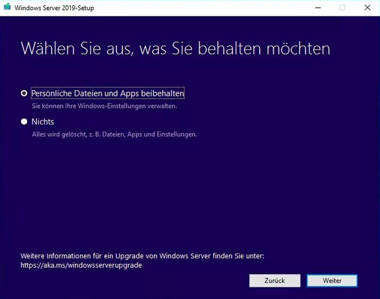The height and width of the screenshot is (299, 380).
Task: Minimize the Windows Server 2019-Setup window
Action: tap(318, 8)
